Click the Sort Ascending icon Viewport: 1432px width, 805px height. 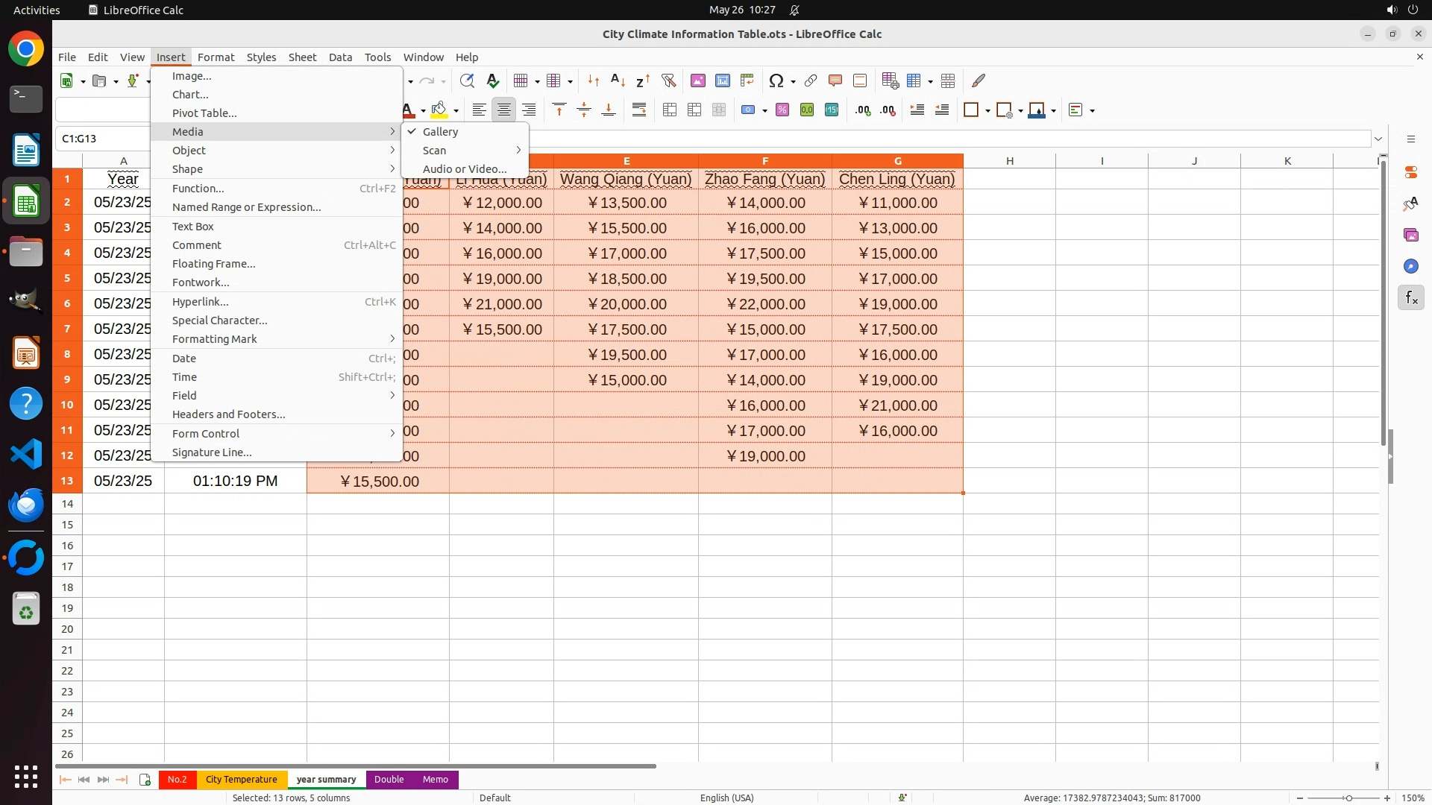618,80
